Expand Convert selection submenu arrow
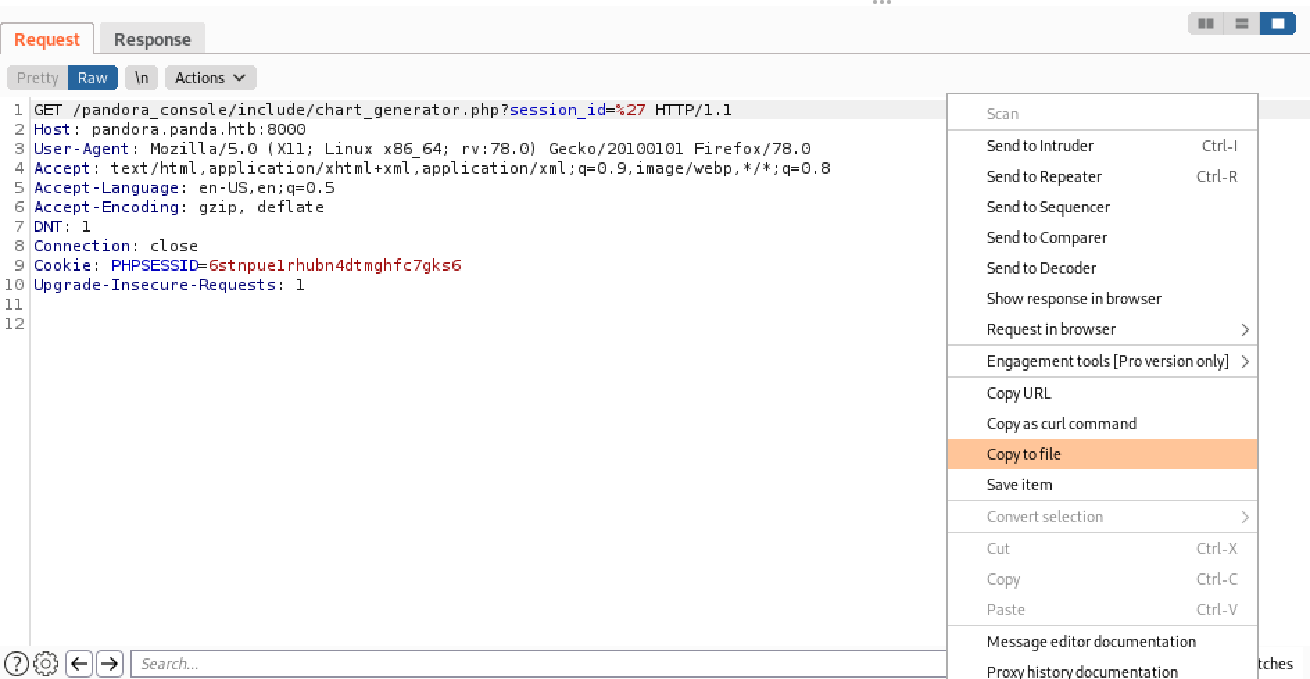 click(1245, 517)
